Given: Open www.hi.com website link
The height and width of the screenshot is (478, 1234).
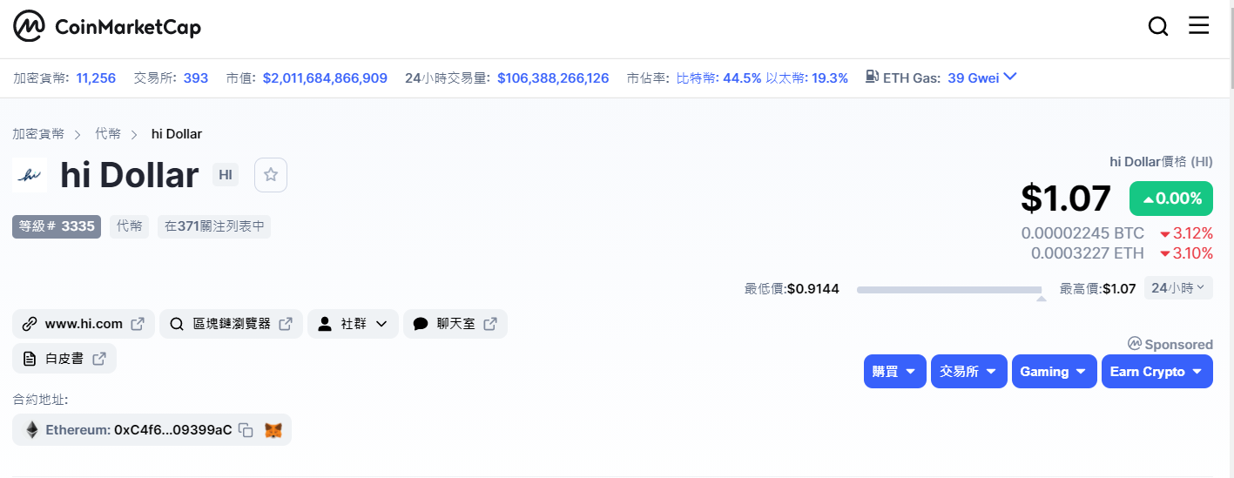Looking at the screenshot, I should coord(84,324).
